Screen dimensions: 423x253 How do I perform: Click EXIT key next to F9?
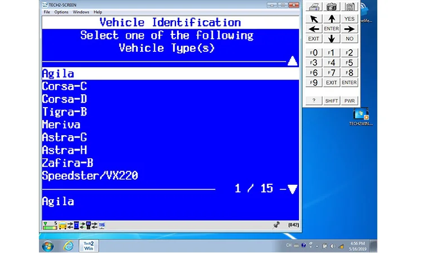(332, 82)
